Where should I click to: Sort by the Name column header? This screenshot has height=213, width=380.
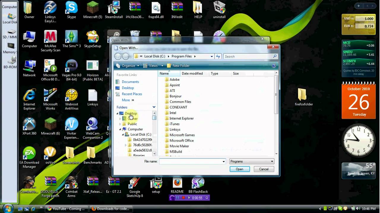coord(169,74)
